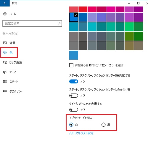Click the 設定の検索 search field

tap(32, 23)
